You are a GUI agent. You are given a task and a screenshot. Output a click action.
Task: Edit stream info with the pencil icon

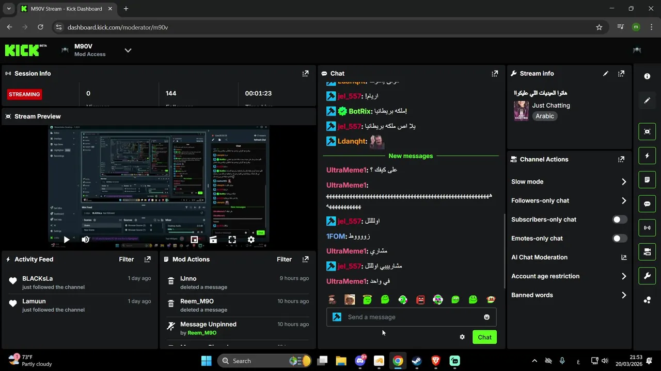[x=606, y=74]
